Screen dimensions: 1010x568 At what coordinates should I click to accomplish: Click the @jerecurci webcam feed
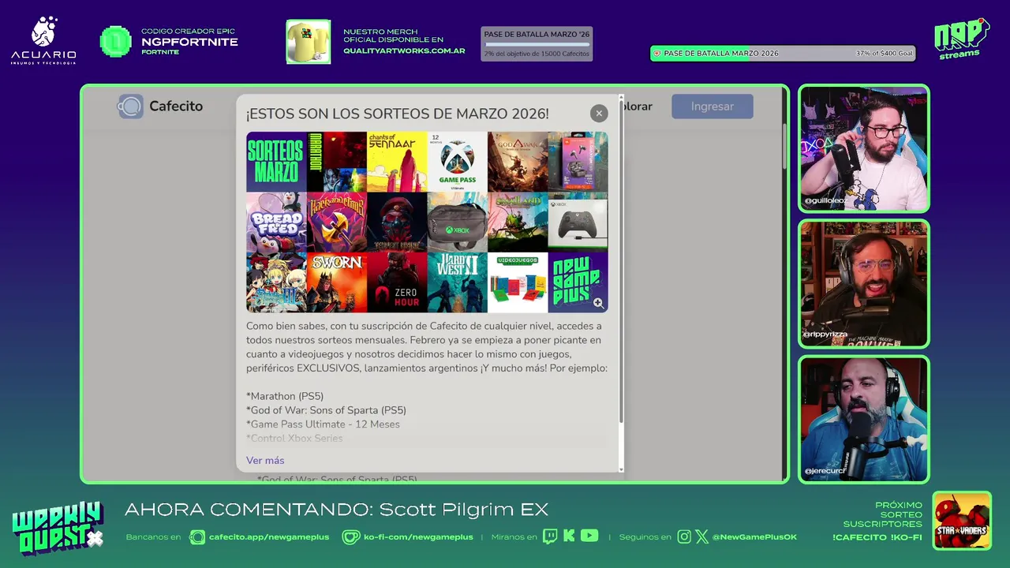(x=864, y=419)
